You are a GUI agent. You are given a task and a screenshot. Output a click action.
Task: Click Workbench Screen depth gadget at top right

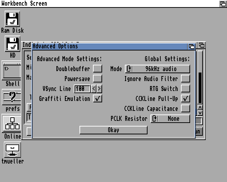click(x=223, y=4)
